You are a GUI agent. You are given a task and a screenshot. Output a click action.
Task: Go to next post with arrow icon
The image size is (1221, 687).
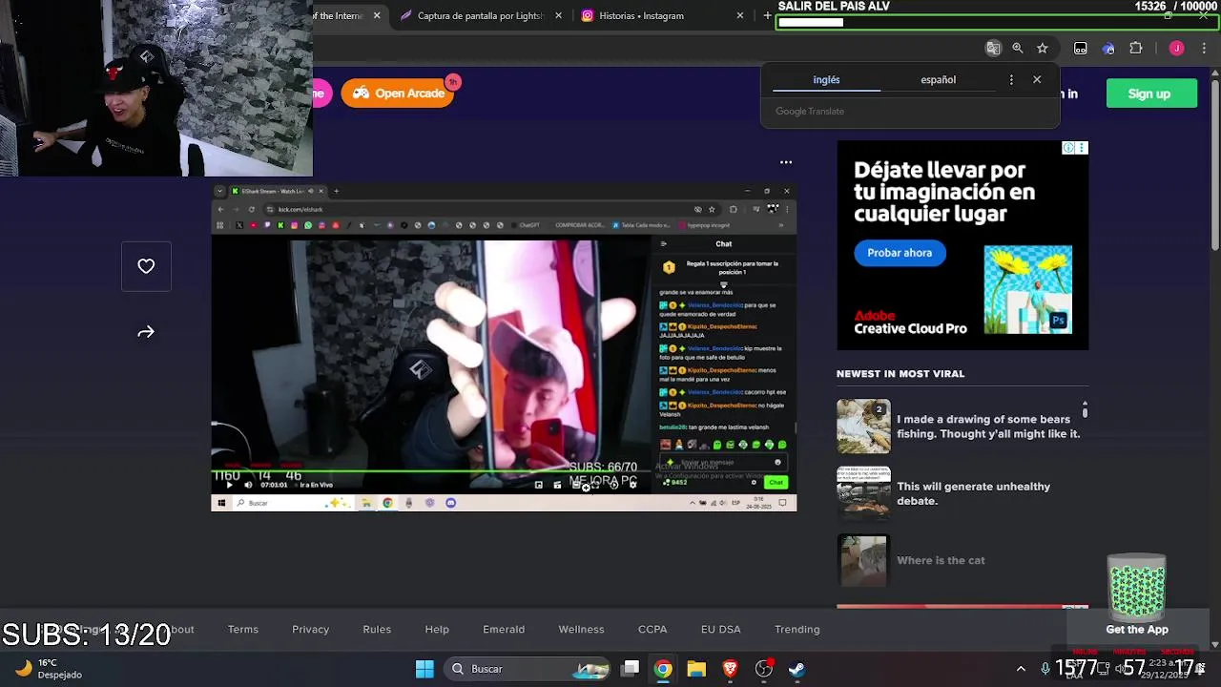(146, 332)
